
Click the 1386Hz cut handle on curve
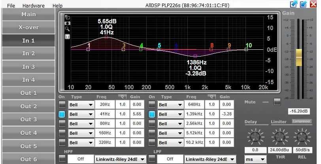click(x=195, y=56)
